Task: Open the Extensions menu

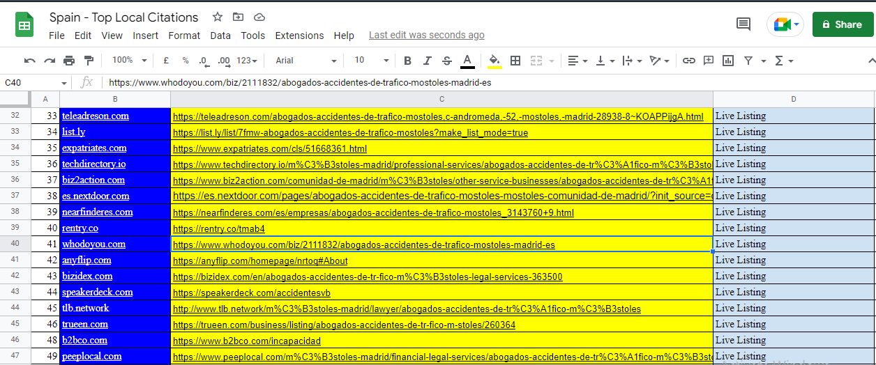Action: tap(299, 36)
